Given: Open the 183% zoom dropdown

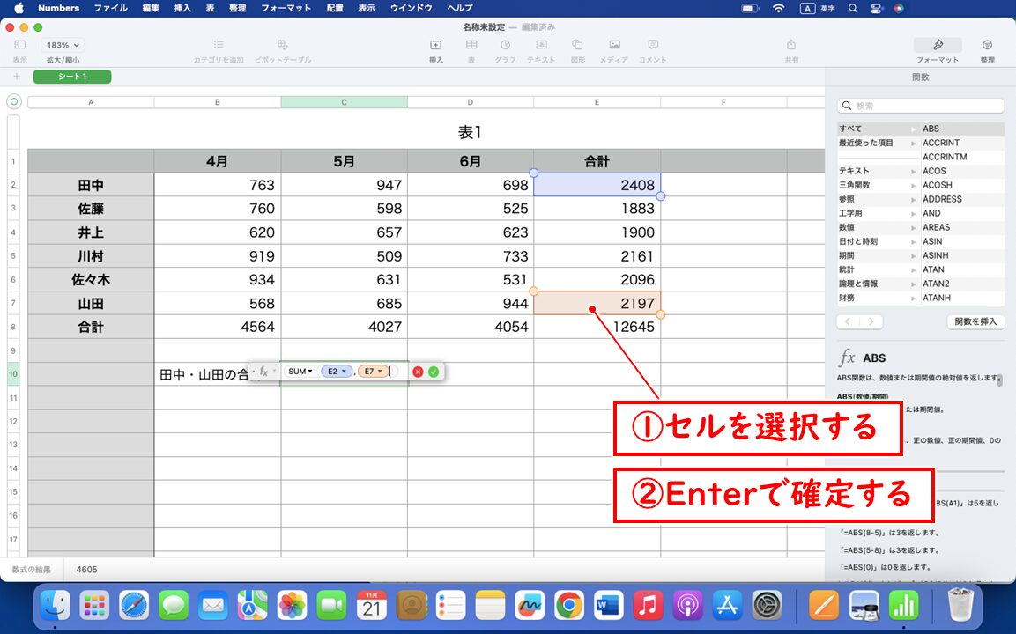Looking at the screenshot, I should (x=62, y=44).
